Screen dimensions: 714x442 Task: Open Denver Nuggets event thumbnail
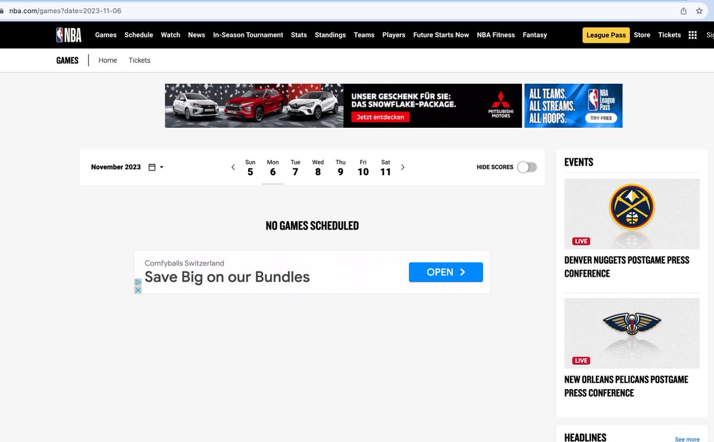[632, 214]
